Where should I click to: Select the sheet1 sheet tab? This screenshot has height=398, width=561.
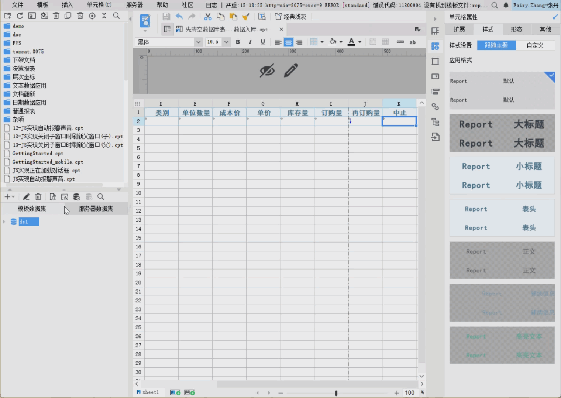pyautogui.click(x=148, y=392)
